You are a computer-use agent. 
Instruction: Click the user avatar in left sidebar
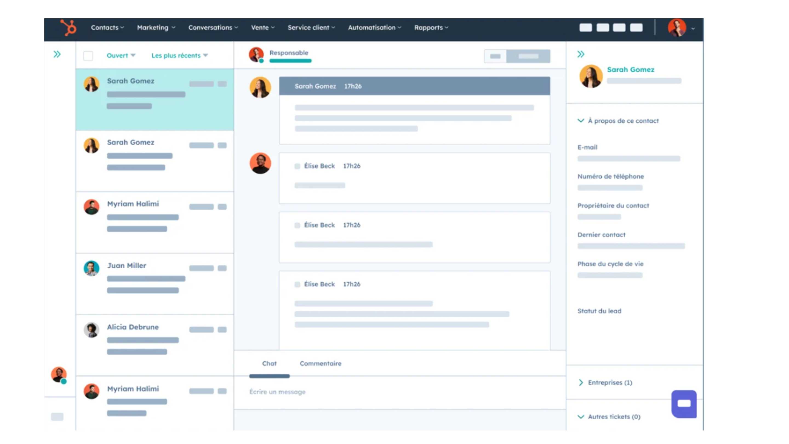pos(59,374)
